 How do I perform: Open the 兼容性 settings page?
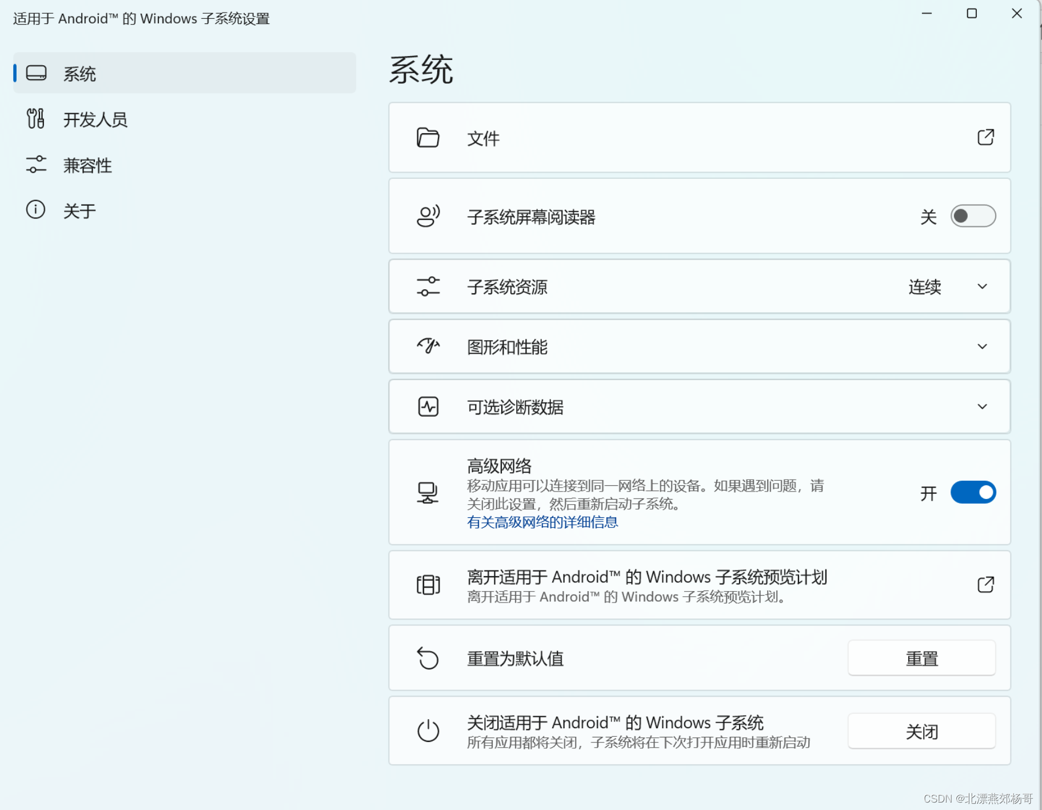point(185,165)
